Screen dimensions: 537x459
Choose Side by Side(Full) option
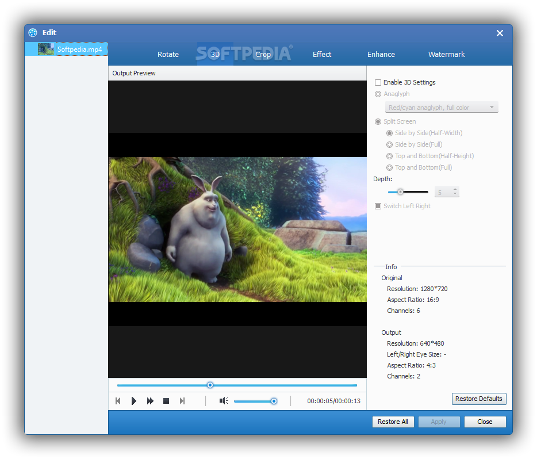pos(390,145)
